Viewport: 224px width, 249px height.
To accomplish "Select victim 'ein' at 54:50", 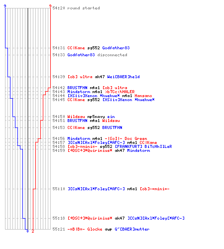I will [111, 117].
